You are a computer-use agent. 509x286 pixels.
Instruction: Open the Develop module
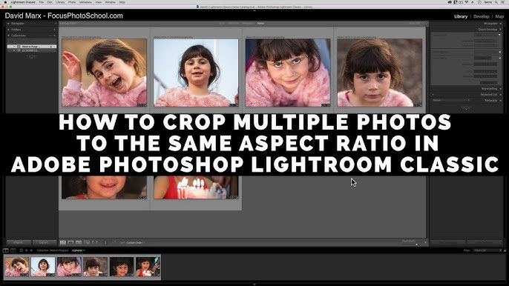[481, 16]
